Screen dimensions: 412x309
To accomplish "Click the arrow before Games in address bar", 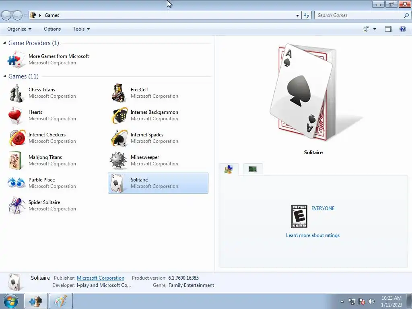I will (40, 15).
